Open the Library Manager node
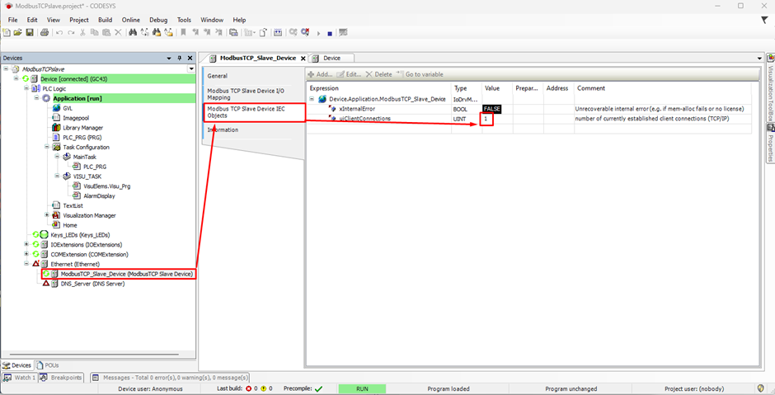The width and height of the screenshot is (775, 395). [82, 128]
